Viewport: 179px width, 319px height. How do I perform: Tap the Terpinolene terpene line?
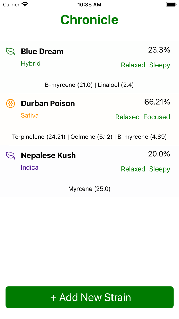(x=89, y=137)
